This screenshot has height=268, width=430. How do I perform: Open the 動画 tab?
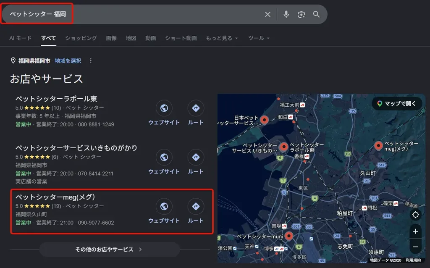[x=151, y=38]
